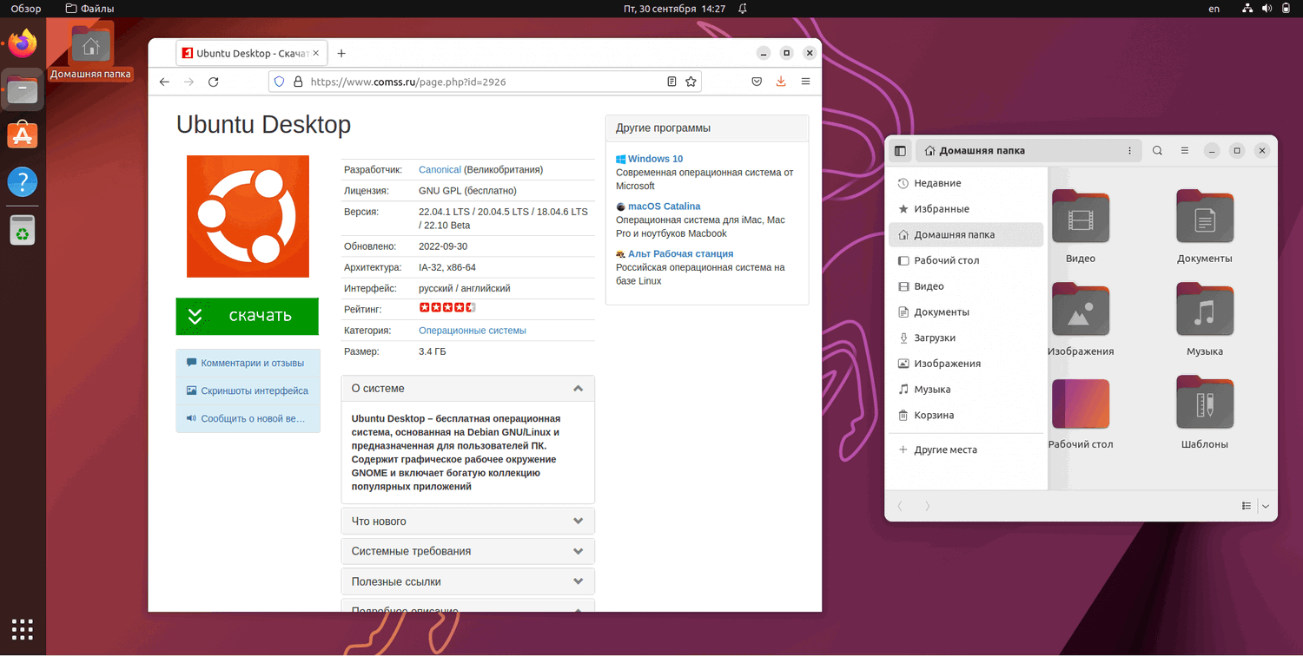1303x656 pixels.
Task: Open the clock and calendar panel
Action: (x=674, y=9)
